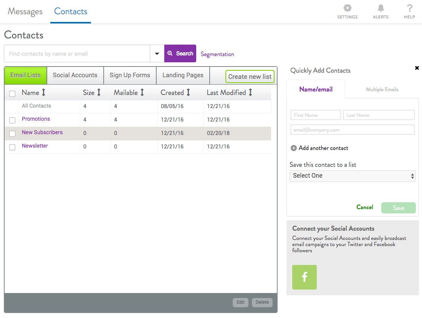Click the plus icon to add another contact
The width and height of the screenshot is (422, 318).
tap(294, 148)
